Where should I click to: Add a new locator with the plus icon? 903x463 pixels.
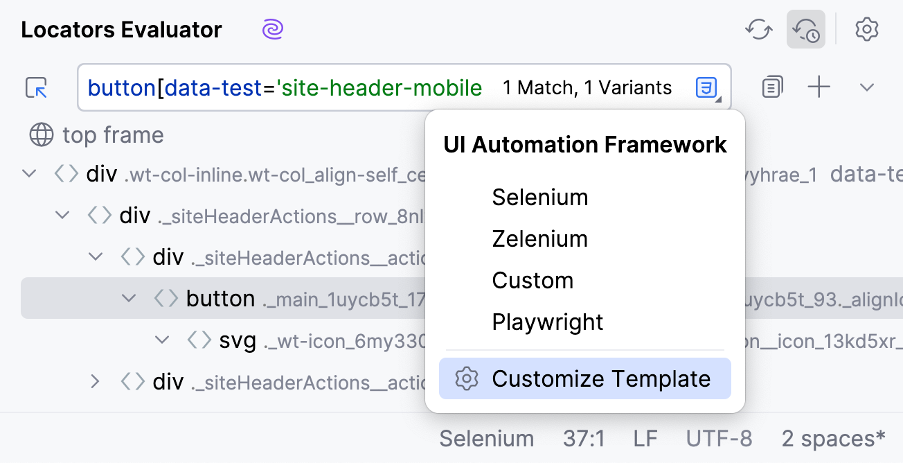(x=819, y=87)
